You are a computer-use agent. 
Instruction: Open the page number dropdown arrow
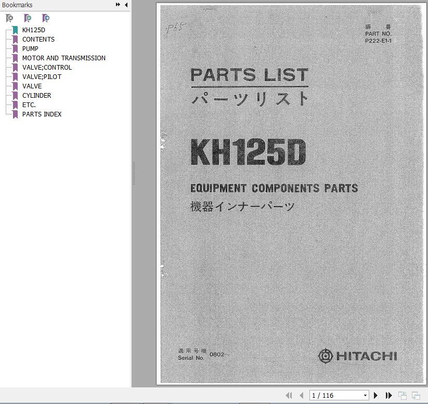tap(365, 395)
